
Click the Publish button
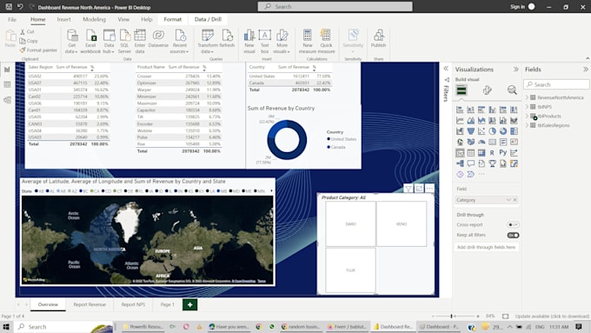click(378, 39)
